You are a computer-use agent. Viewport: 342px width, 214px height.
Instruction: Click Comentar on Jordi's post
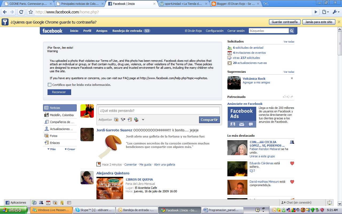[131, 165]
